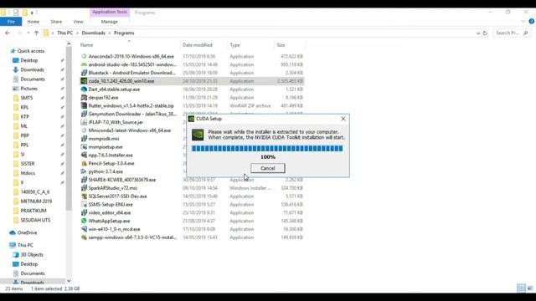
Task: Select the SSMS-Setup-ENU.exe file
Action: [111, 204]
